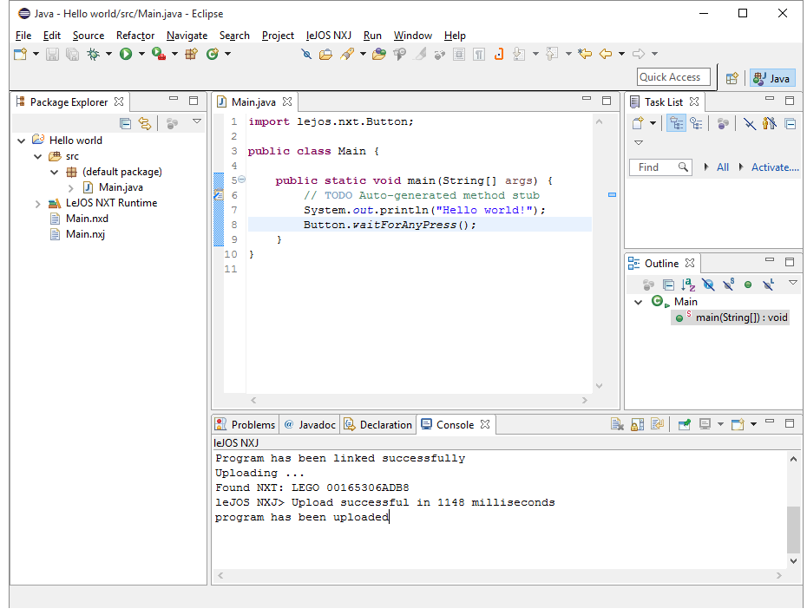This screenshot has height=615, width=807.
Task: Expand the LeJOS NXT Runtime node
Action: (38, 204)
